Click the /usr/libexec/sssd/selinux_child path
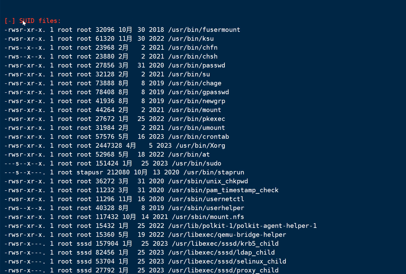The image size is (406, 274). pyautogui.click(x=229, y=261)
